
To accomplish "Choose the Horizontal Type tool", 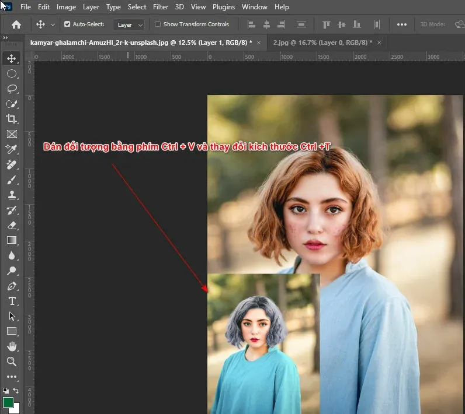I will [x=12, y=301].
